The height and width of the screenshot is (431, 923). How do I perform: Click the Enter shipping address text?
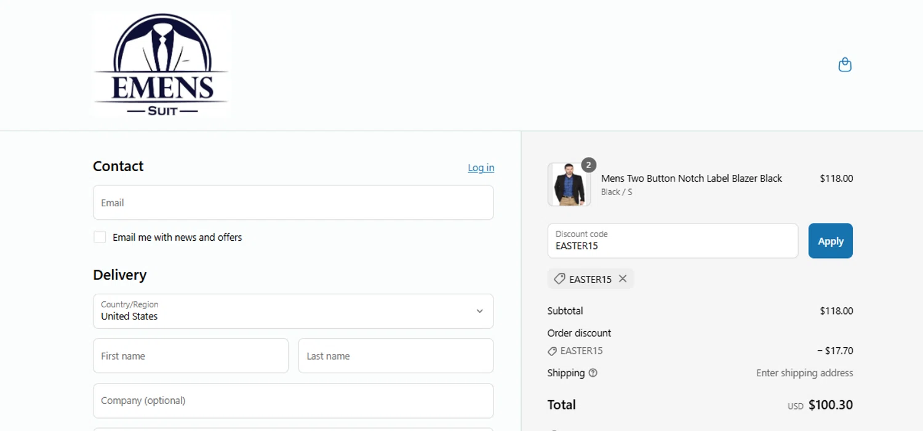805,373
